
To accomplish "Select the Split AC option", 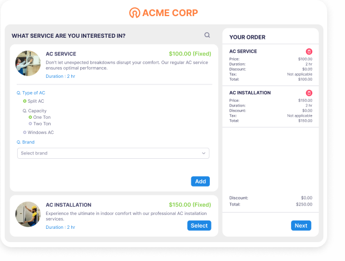I will coord(24,101).
